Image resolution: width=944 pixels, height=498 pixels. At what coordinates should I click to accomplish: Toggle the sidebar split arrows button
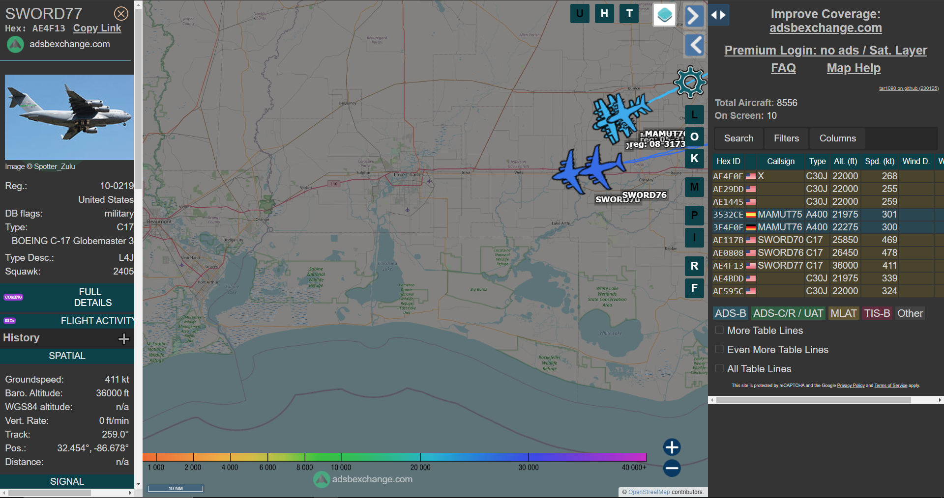(x=718, y=15)
